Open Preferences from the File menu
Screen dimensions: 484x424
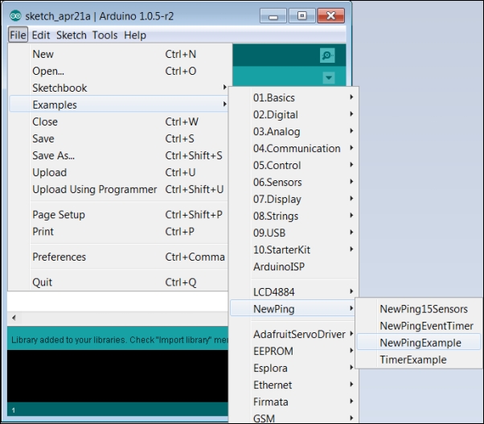pos(119,257)
